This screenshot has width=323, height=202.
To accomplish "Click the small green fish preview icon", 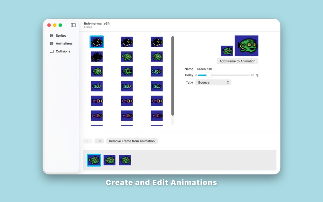I will [x=227, y=50].
